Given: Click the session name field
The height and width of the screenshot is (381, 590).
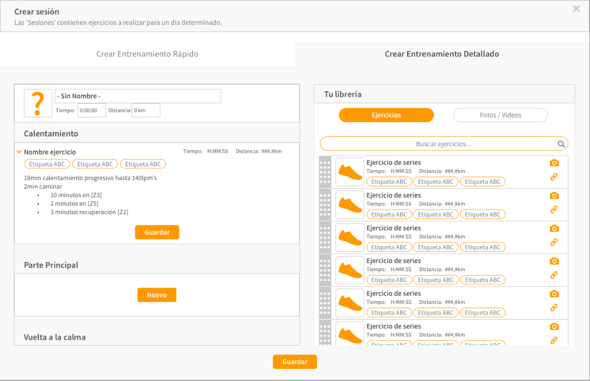Looking at the screenshot, I should click(138, 96).
